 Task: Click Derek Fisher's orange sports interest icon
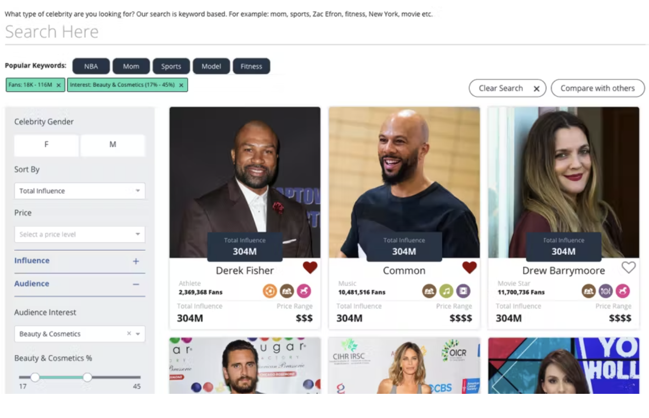click(x=270, y=291)
